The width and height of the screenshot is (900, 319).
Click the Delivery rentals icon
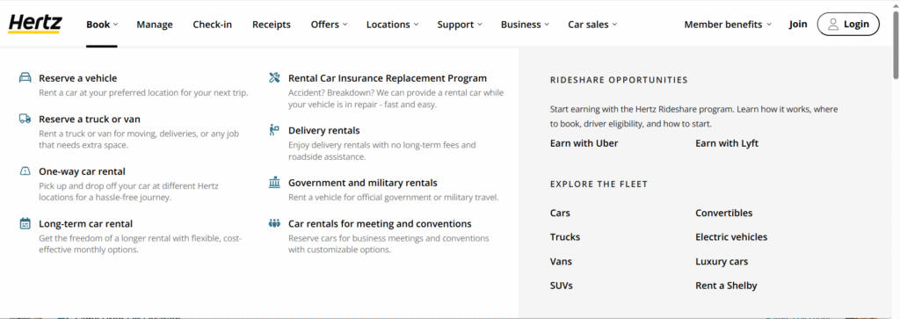(274, 130)
